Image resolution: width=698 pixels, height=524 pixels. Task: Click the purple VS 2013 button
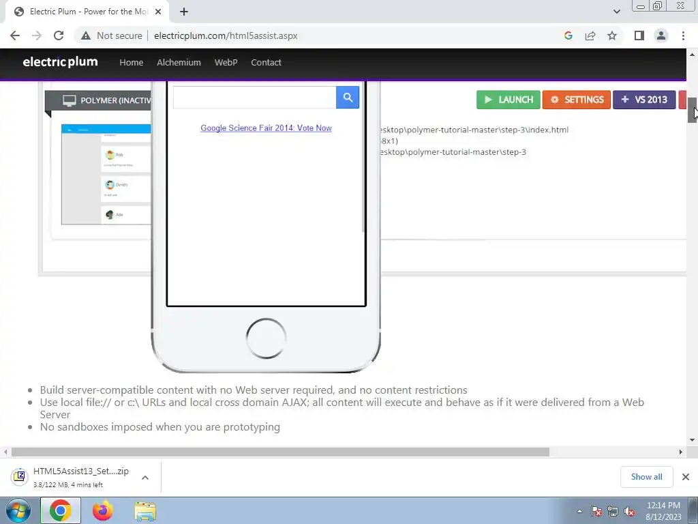[644, 100]
